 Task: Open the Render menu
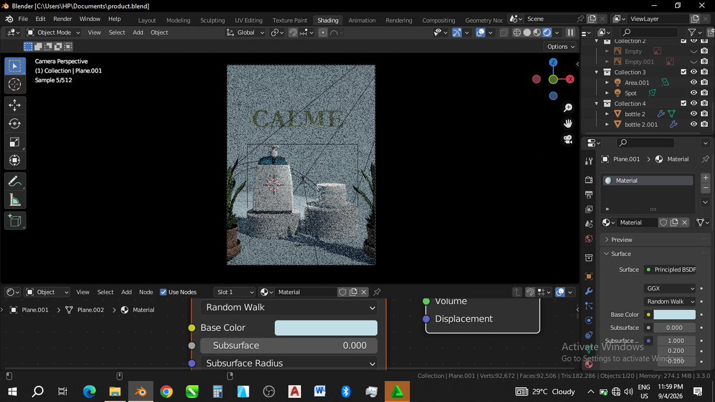(63, 19)
